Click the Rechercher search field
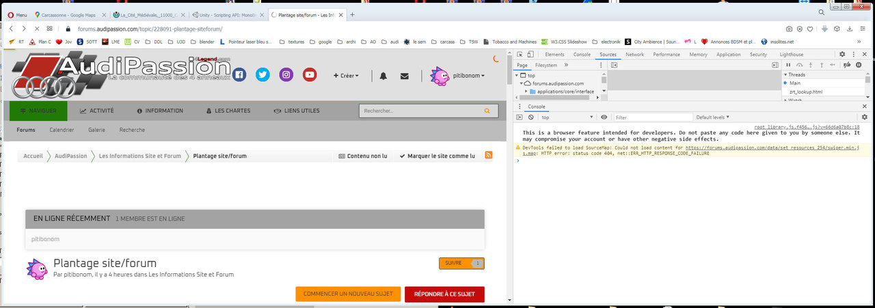875x308 pixels. [x=420, y=111]
